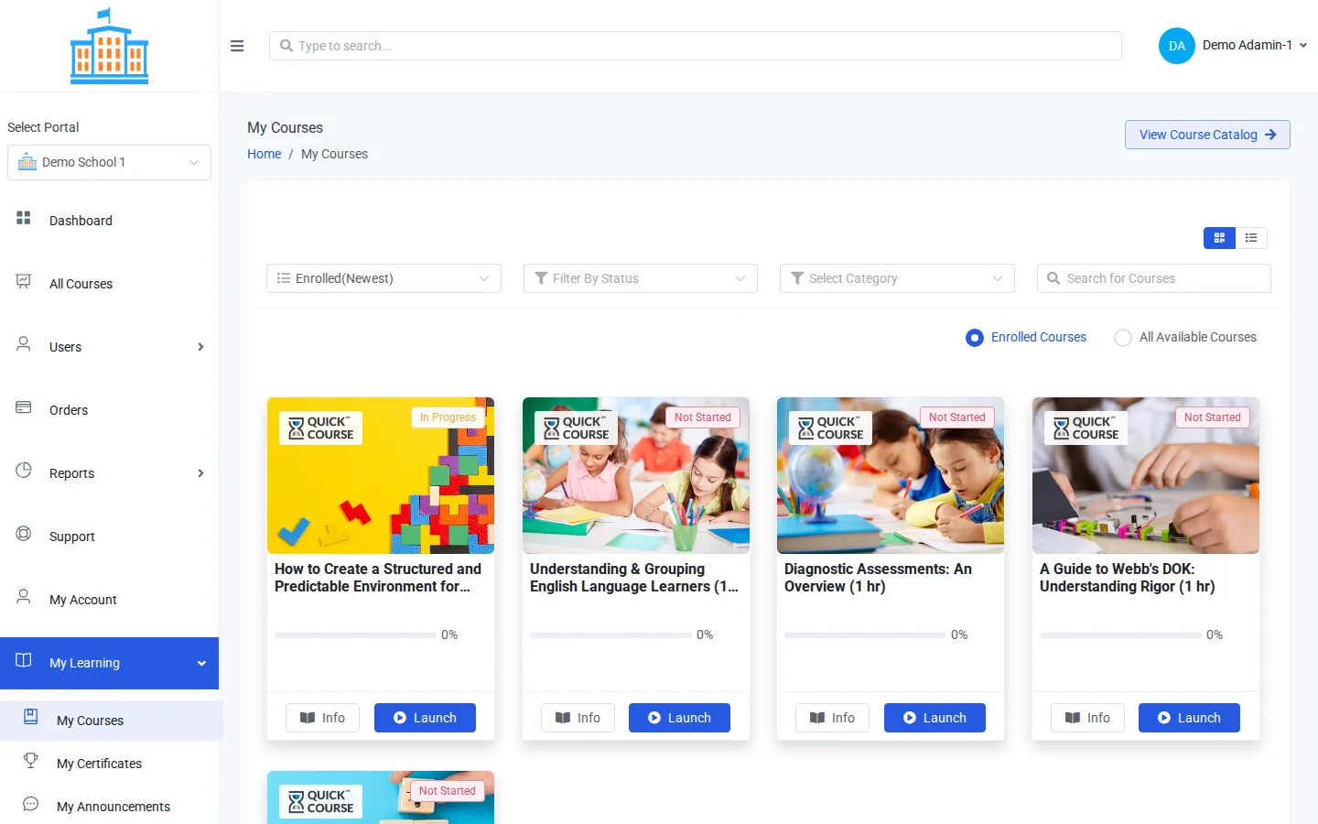Expand the Reports submenu chevron
Viewport: 1318px width, 824px height.
(200, 473)
